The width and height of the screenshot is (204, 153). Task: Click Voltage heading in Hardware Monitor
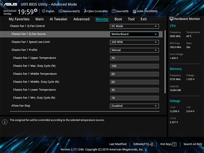pos(175,101)
